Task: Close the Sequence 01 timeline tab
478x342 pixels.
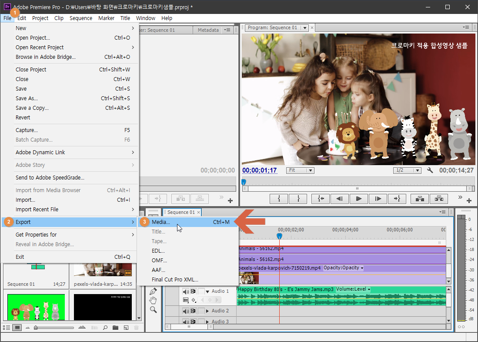Action: 198,212
